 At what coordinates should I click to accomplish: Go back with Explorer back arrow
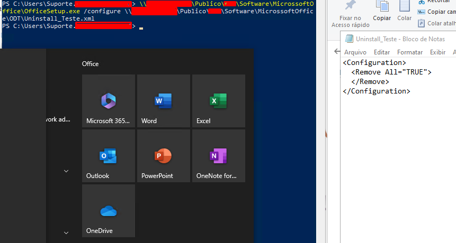pos(337,52)
